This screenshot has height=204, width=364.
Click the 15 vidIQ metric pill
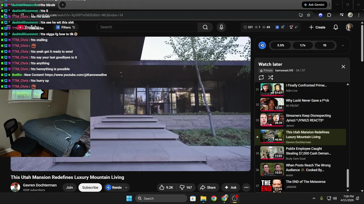pos(325,45)
